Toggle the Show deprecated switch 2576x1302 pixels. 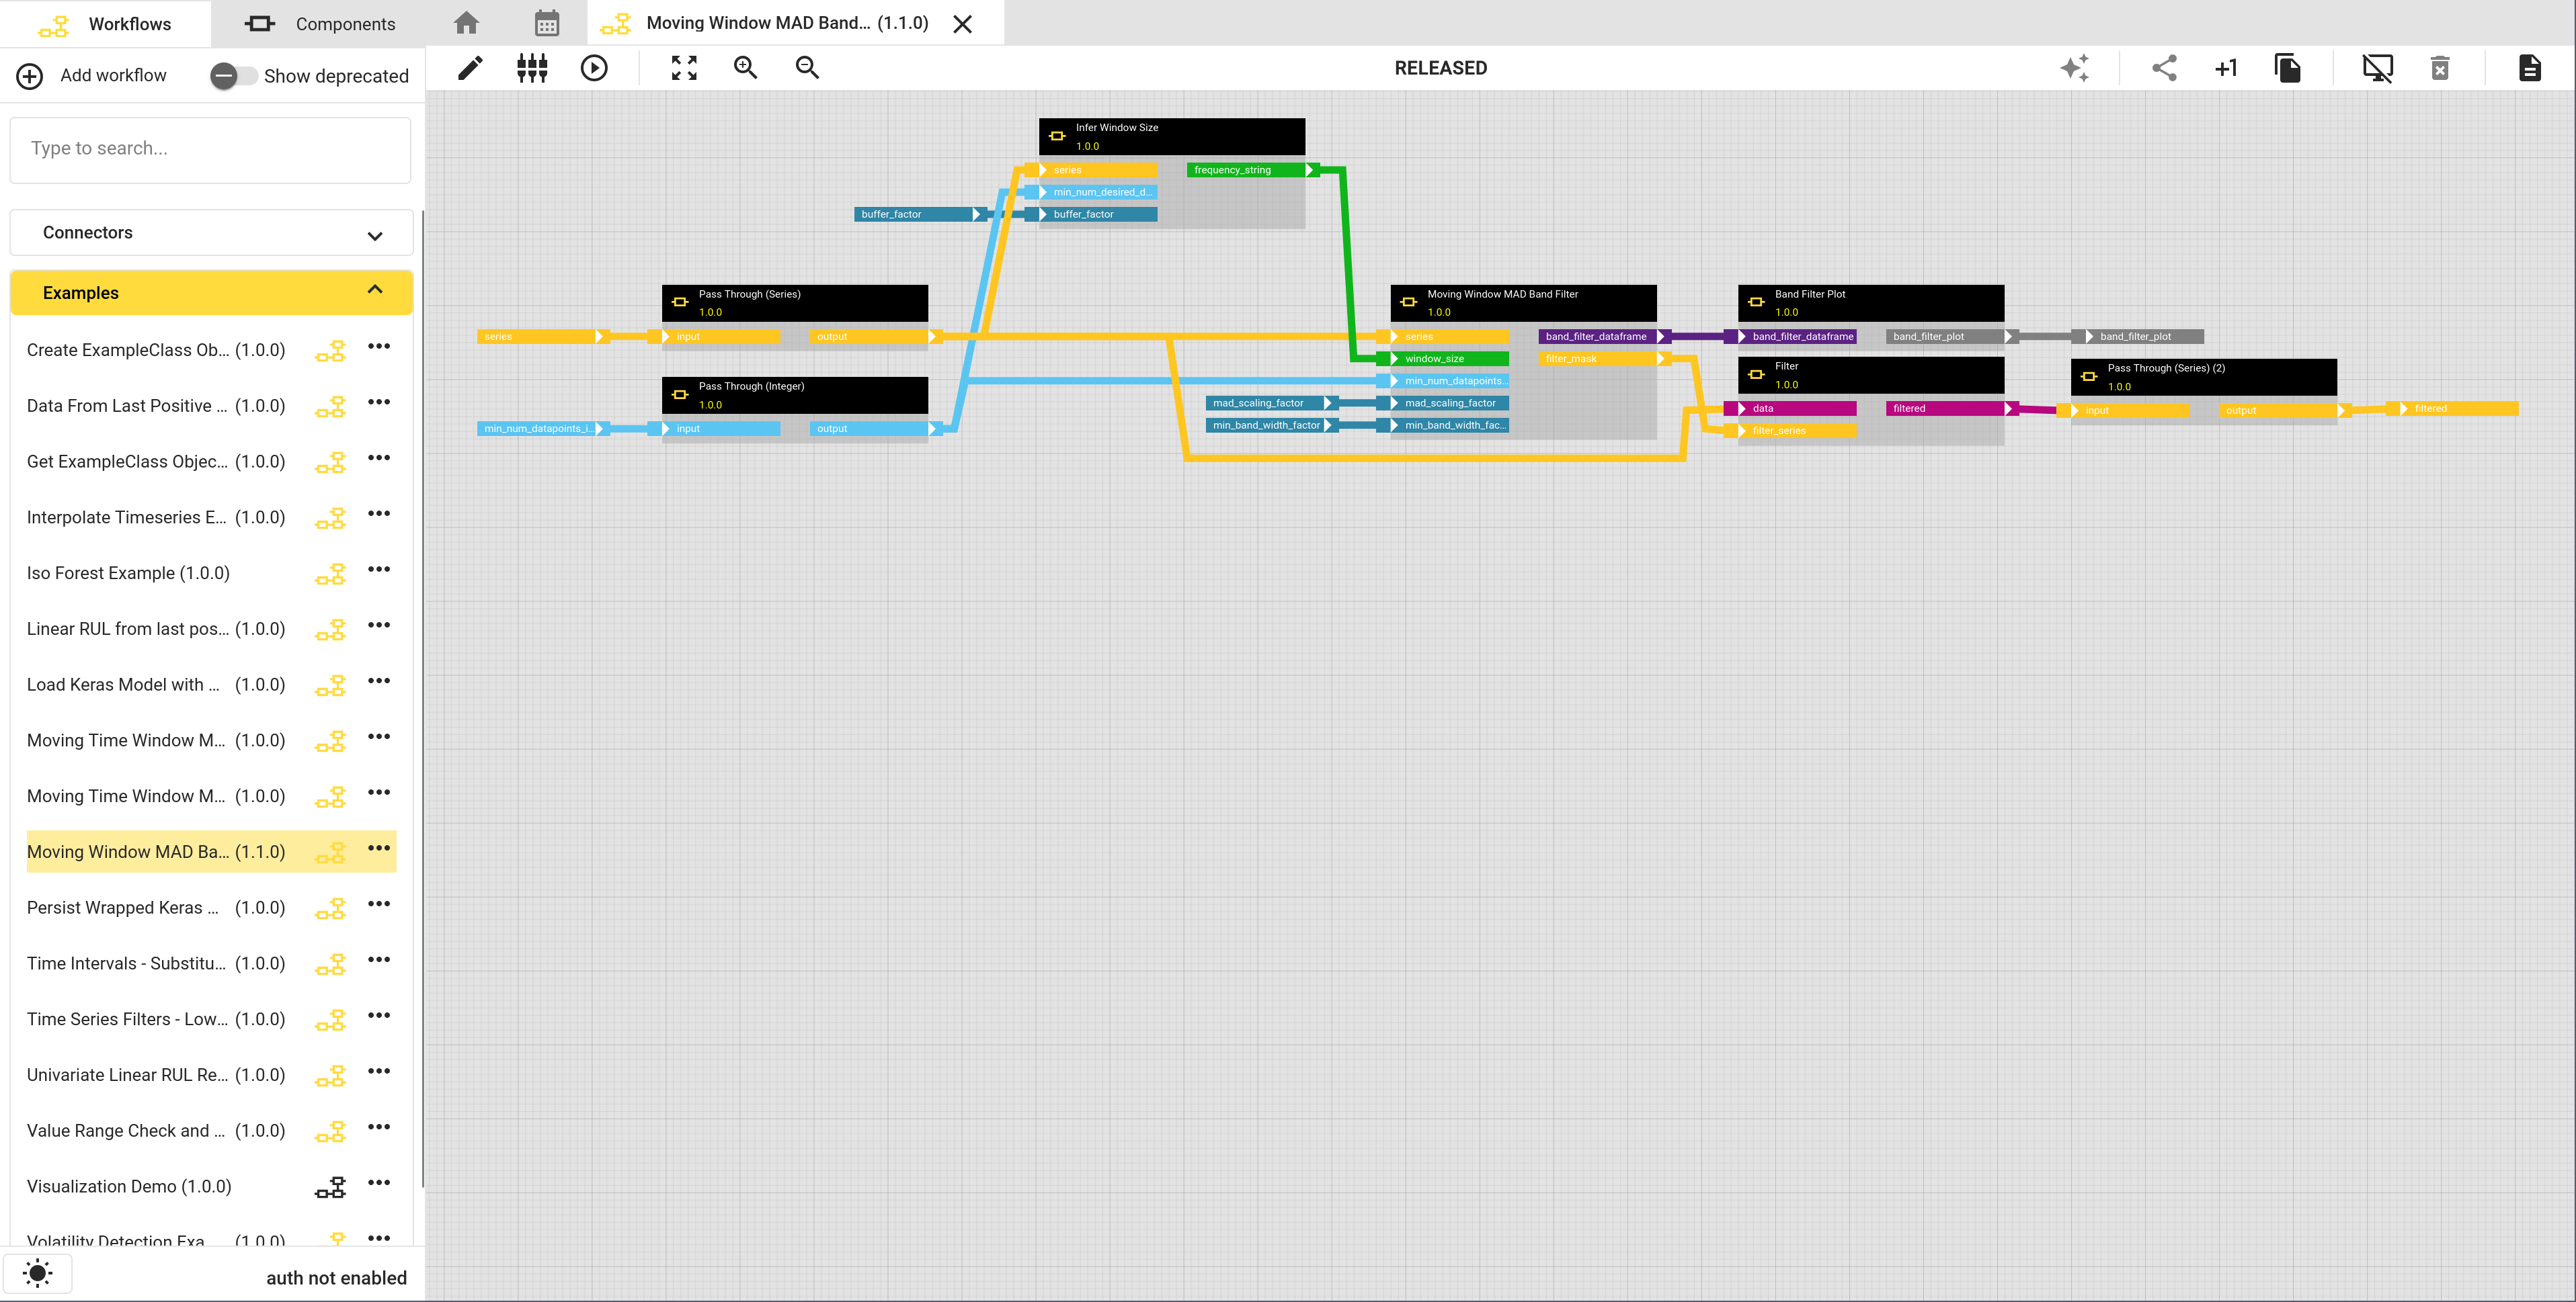point(232,76)
